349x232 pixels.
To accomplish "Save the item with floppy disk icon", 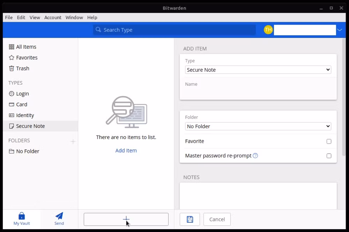I will coord(190,219).
